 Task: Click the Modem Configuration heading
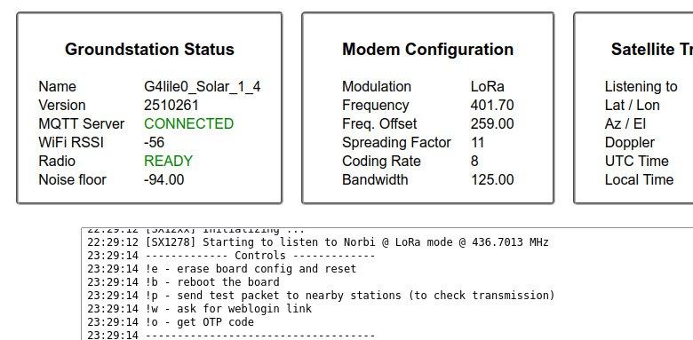[x=428, y=49]
